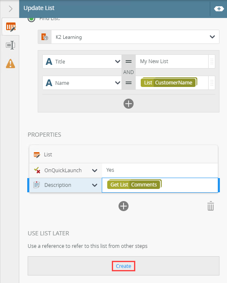Toggle the context browser button in header
Viewport: 227px width, 283px height.
tap(219, 9)
